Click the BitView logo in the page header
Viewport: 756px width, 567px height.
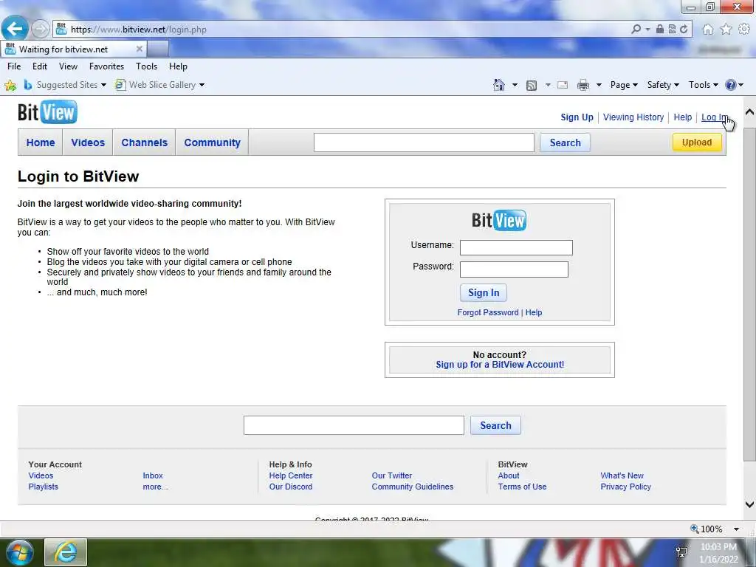pos(47,112)
